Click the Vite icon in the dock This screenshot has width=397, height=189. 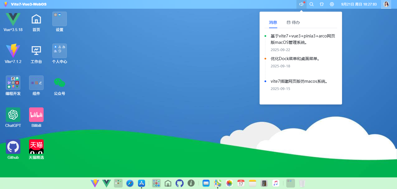pos(95,183)
